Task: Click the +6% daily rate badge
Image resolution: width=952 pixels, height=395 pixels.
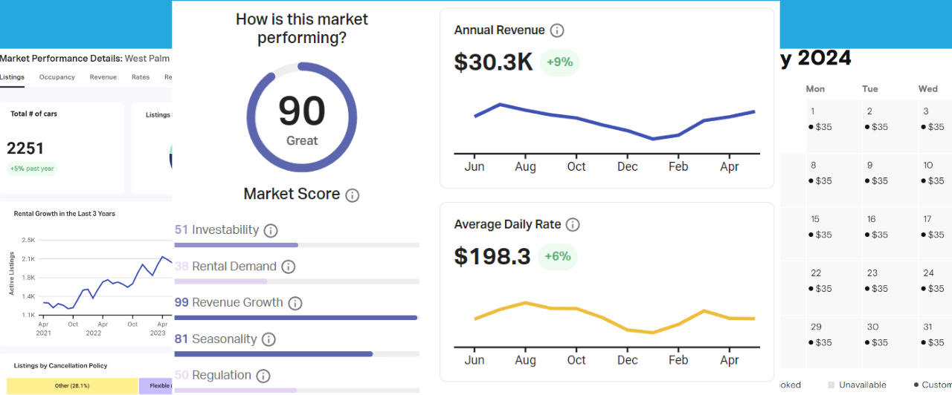Action: click(558, 256)
